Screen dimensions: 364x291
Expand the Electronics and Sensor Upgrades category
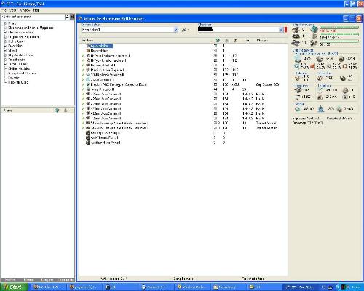(5, 28)
